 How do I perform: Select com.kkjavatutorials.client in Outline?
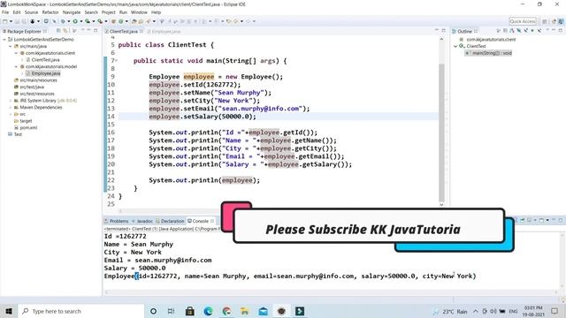[491, 39]
